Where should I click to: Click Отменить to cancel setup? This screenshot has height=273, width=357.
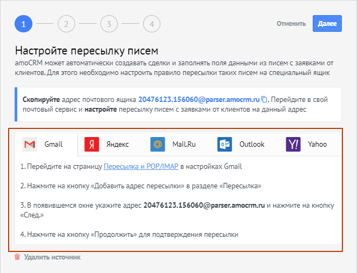click(291, 24)
